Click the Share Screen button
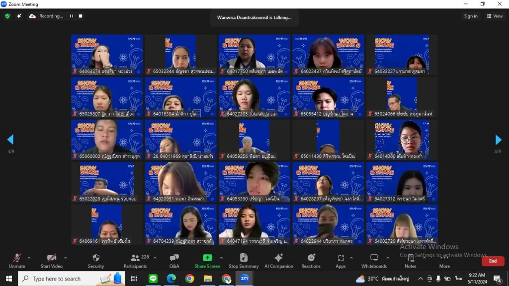This screenshot has height=286, width=509. coord(207,261)
